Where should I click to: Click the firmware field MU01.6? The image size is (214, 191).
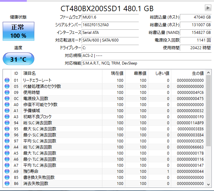(x=110, y=17)
